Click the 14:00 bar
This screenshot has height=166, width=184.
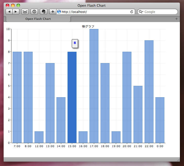pos(61,120)
